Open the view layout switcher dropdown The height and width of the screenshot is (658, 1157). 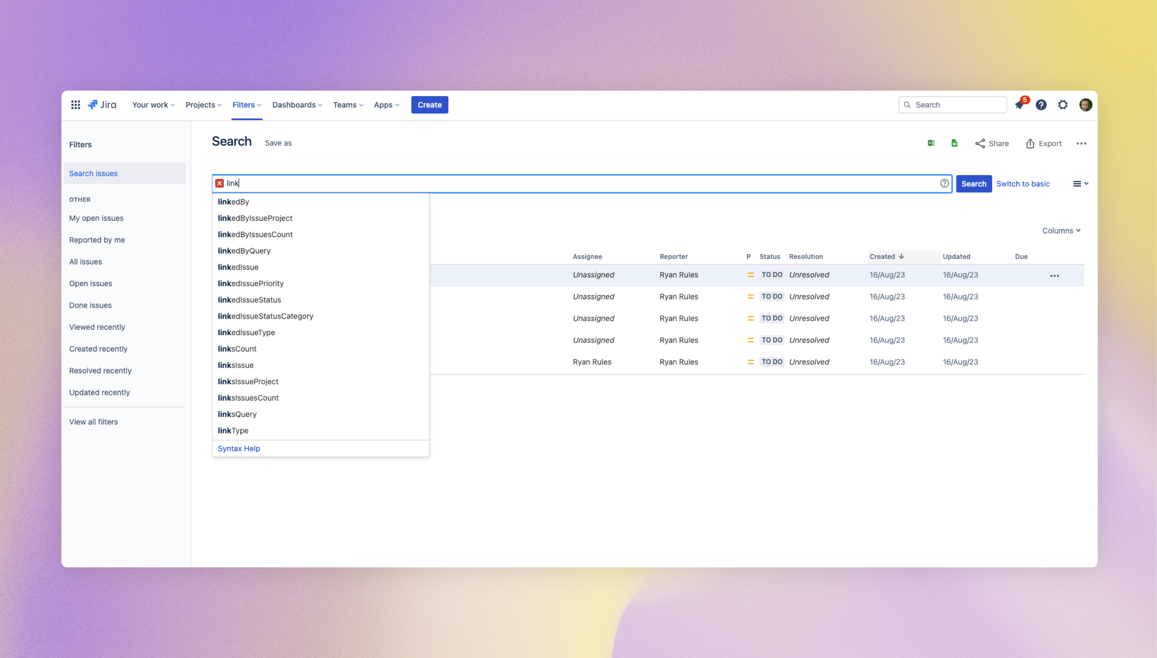coord(1081,184)
